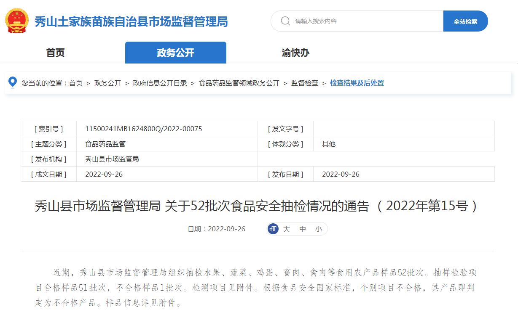The image size is (518, 315).
Task: Open the 政务公开 navigation tab
Action: click(x=176, y=53)
